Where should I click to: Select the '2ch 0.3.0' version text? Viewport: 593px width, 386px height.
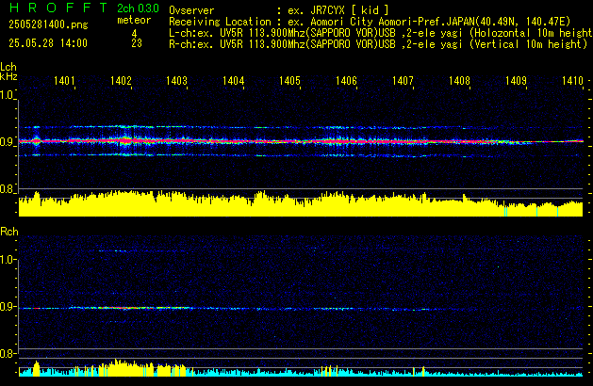click(138, 8)
